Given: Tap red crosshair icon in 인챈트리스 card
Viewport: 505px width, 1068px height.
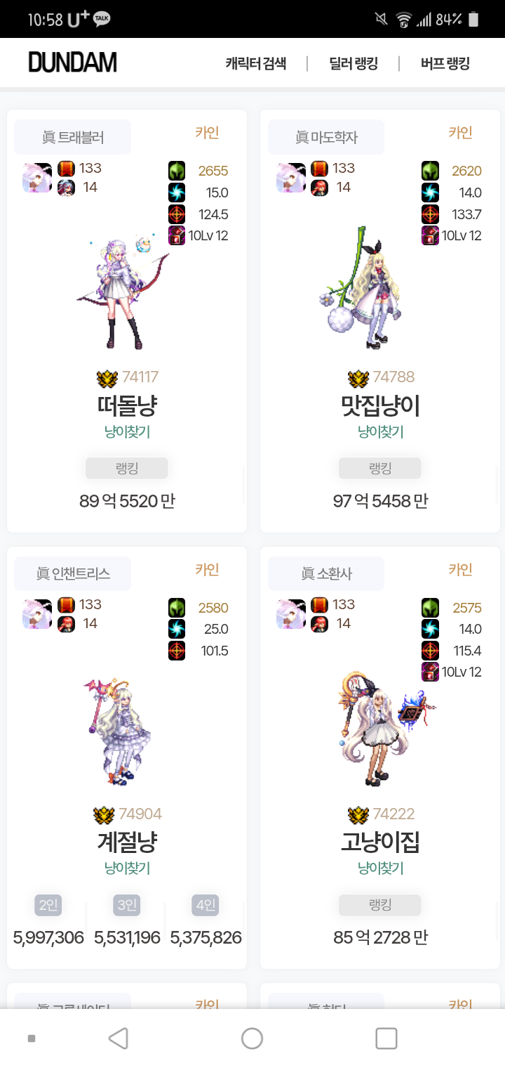Looking at the screenshot, I should 177,651.
